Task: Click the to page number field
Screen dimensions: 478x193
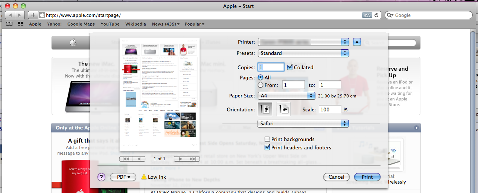Action: click(330, 85)
